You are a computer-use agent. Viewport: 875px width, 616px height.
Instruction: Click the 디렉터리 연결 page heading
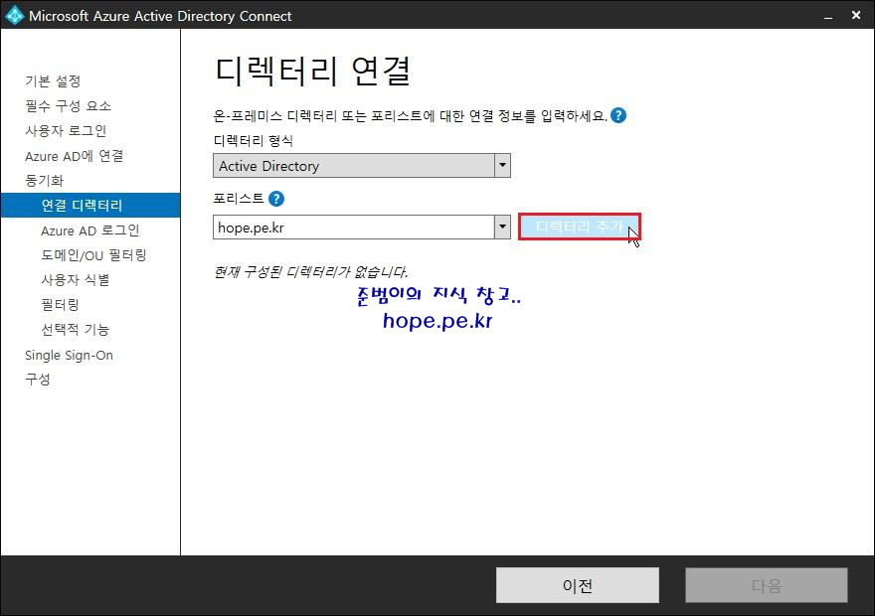[313, 71]
